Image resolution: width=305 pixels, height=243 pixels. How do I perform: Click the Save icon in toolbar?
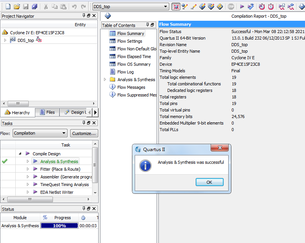coord(26,7)
